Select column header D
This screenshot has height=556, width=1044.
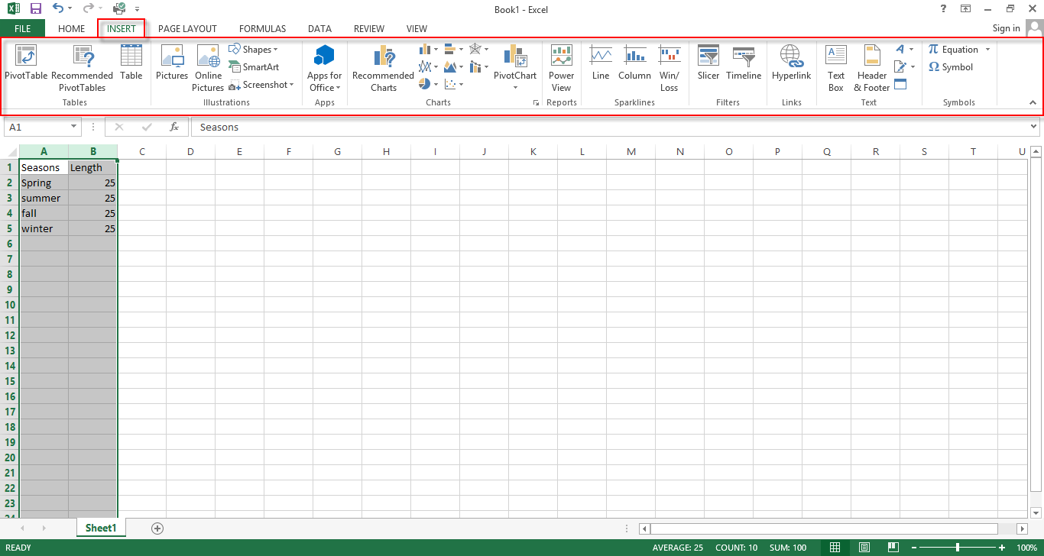190,151
